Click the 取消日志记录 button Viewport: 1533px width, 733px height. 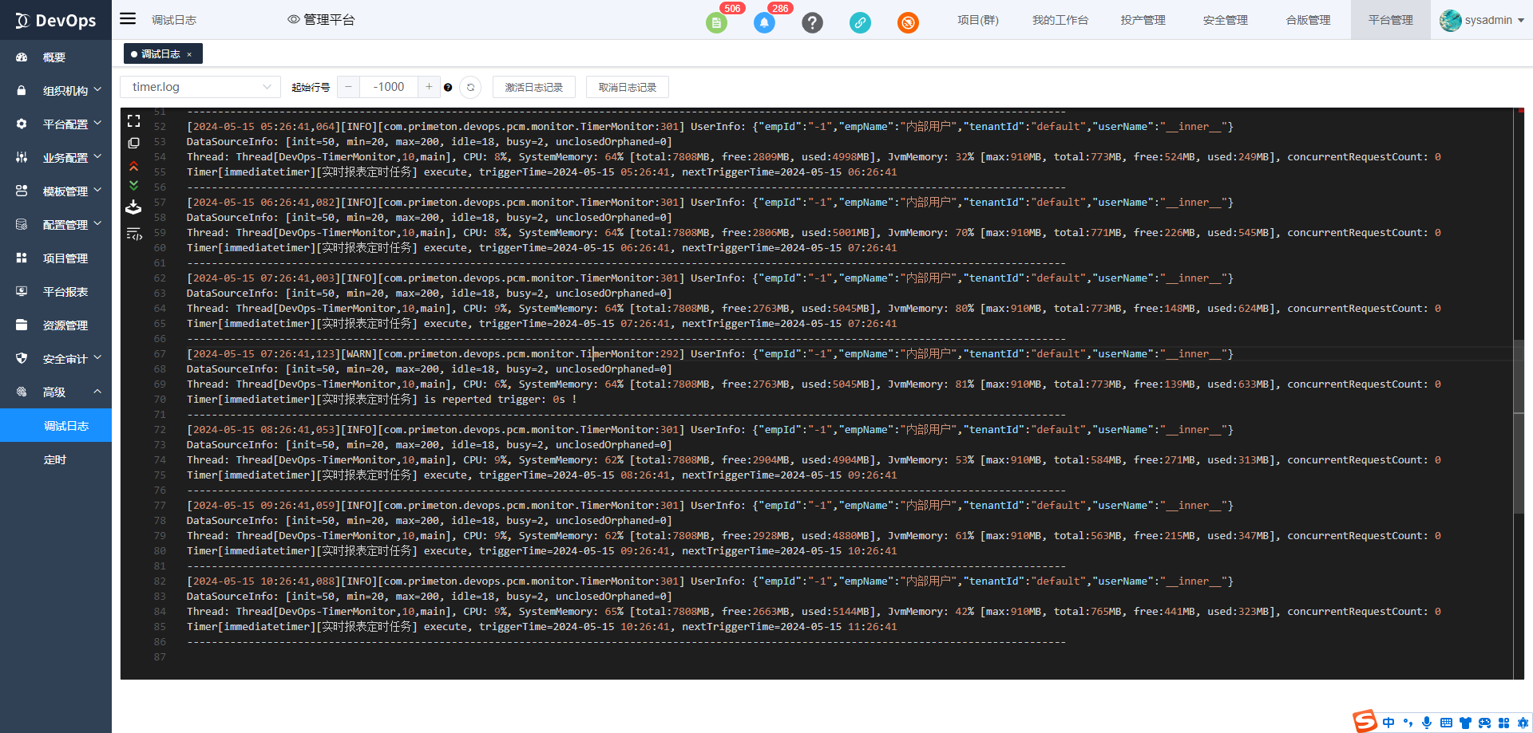pyautogui.click(x=627, y=88)
